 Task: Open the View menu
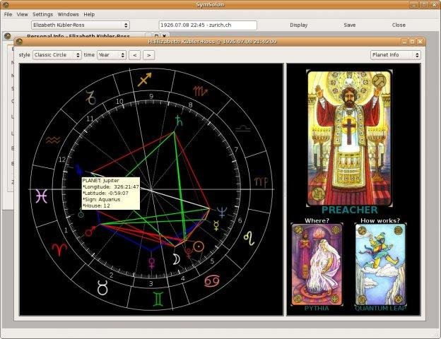22,14
